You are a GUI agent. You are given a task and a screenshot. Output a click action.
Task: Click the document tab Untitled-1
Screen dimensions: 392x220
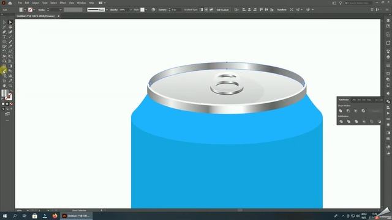pyautogui.click(x=36, y=16)
